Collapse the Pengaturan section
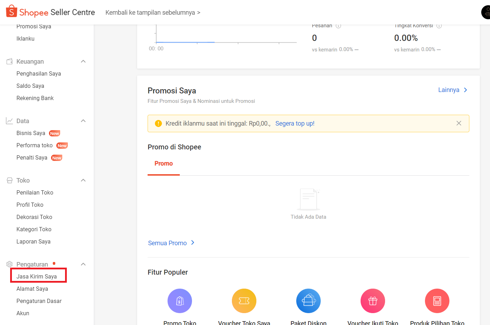 pyautogui.click(x=83, y=264)
